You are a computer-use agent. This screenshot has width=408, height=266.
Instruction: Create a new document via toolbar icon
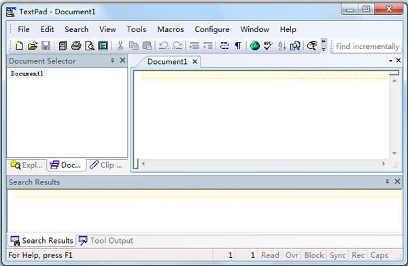19,46
